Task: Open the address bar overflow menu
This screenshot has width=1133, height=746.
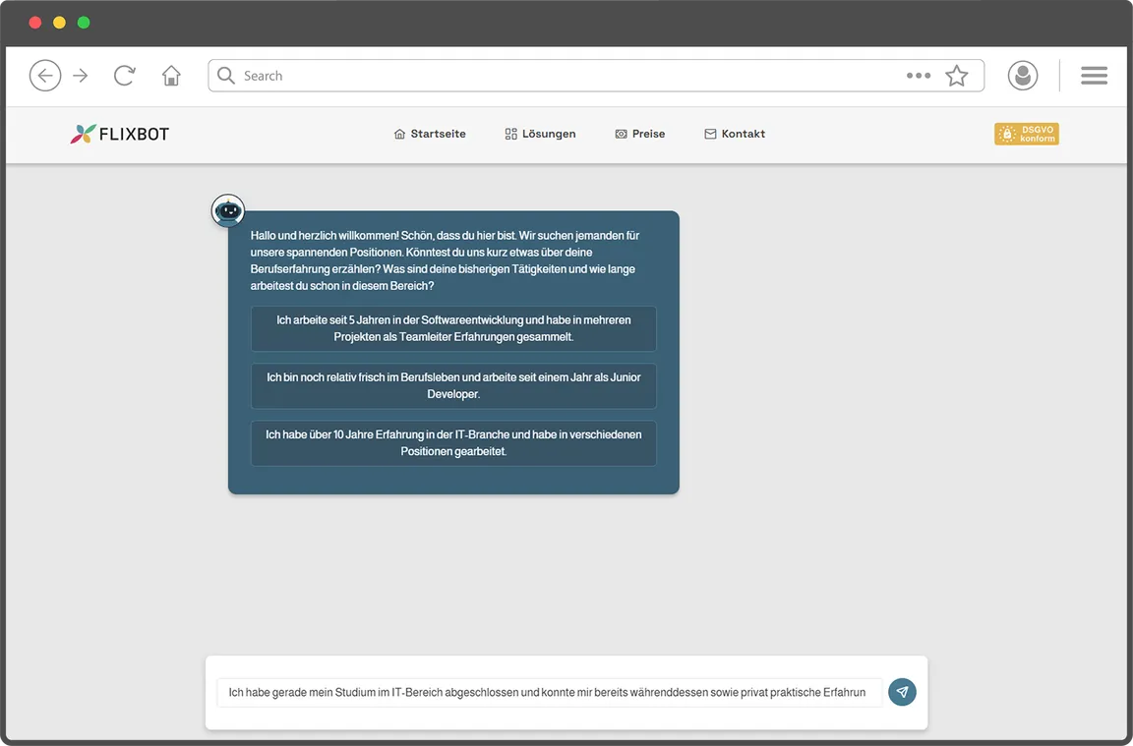Action: (918, 75)
